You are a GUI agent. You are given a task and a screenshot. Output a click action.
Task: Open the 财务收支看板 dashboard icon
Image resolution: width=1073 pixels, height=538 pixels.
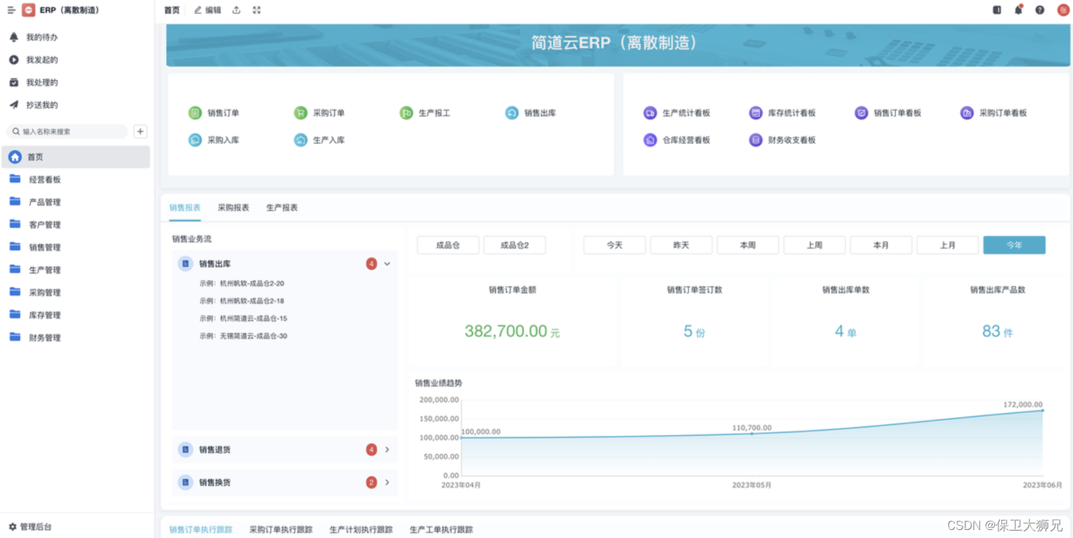[x=756, y=140]
